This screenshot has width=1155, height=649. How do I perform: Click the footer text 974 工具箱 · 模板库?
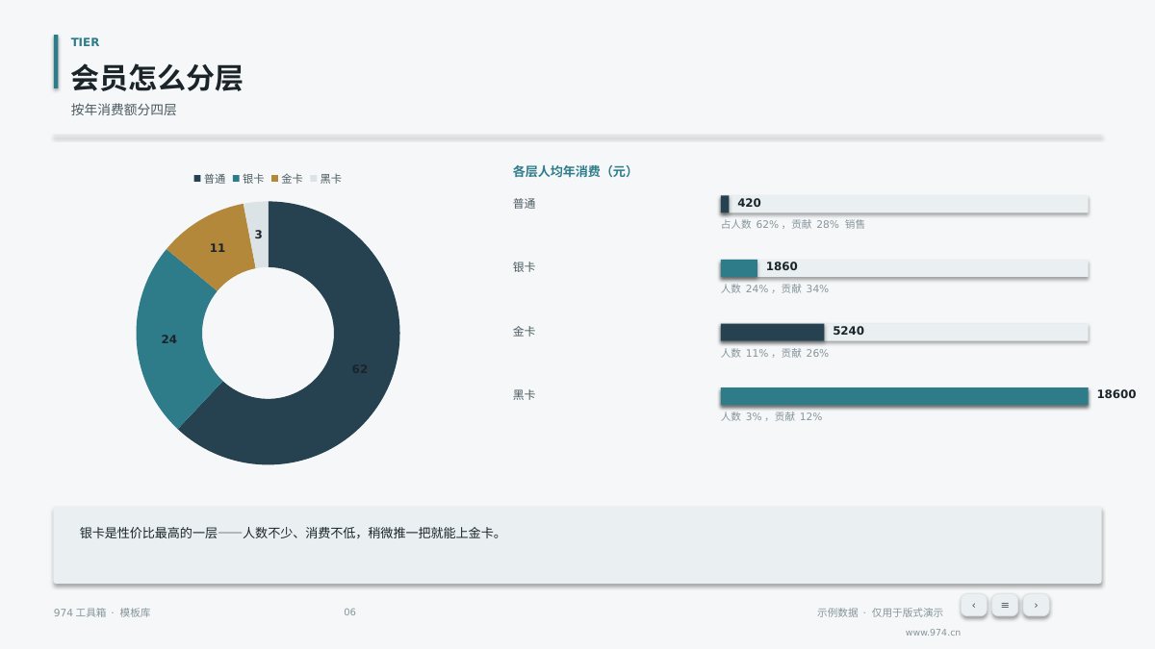coord(102,612)
